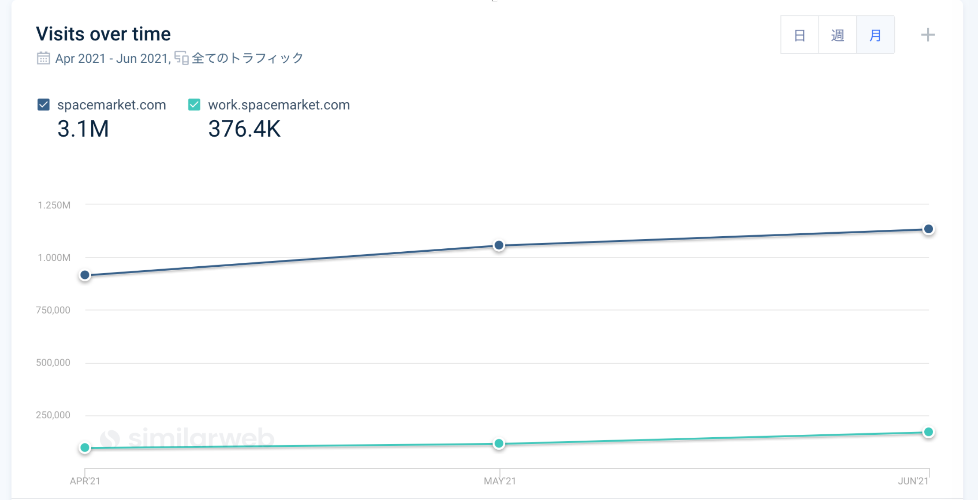The height and width of the screenshot is (500, 978).
Task: Switch to the daily 日 view
Action: [800, 35]
